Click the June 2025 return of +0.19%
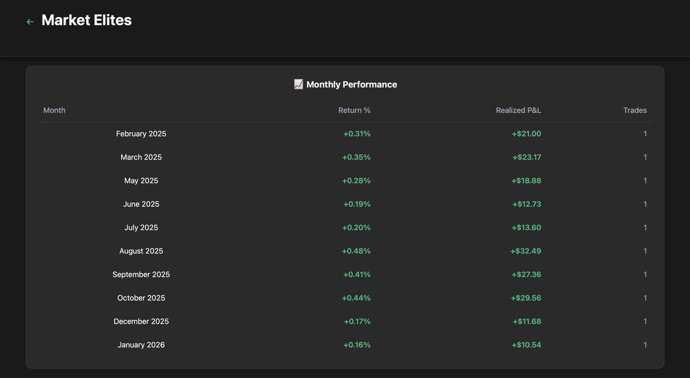 [x=357, y=205]
